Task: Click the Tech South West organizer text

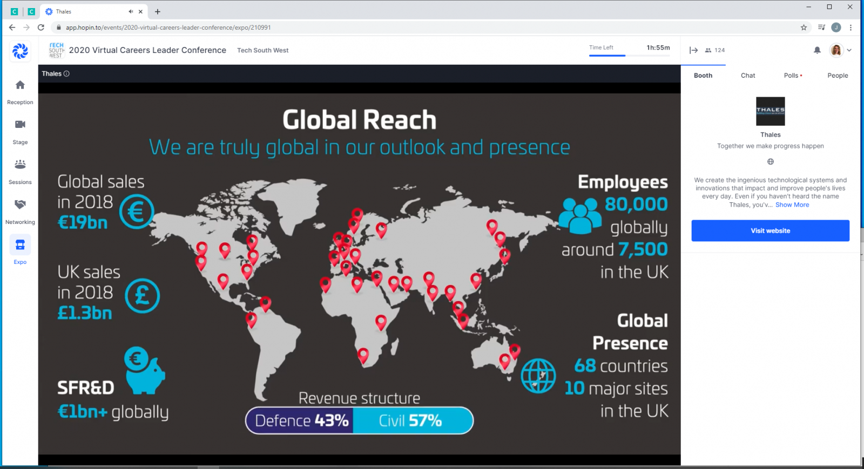Action: tap(263, 50)
